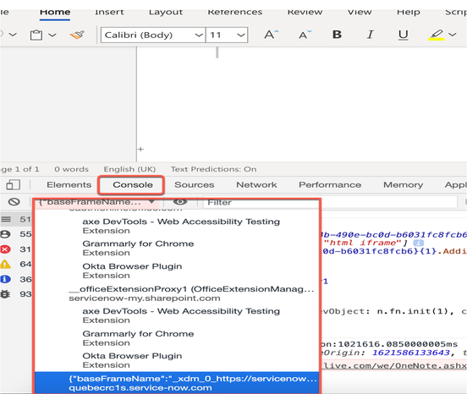The image size is (467, 394).
Task: Expand the highlight colour options arrow
Action: click(453, 35)
